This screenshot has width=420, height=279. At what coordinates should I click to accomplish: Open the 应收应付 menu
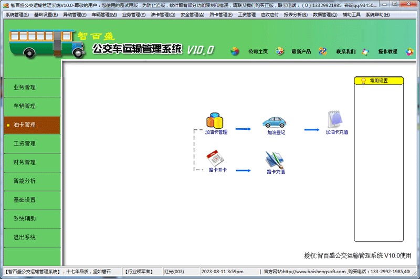(270, 15)
